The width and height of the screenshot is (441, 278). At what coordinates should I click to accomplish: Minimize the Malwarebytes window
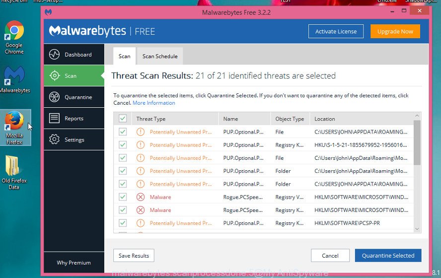392,11
